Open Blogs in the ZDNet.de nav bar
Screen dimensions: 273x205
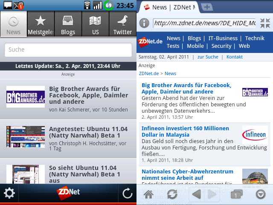tap(195, 38)
